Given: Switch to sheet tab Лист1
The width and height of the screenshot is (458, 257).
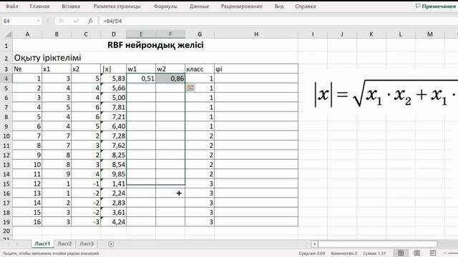Looking at the screenshot, I should 43,243.
